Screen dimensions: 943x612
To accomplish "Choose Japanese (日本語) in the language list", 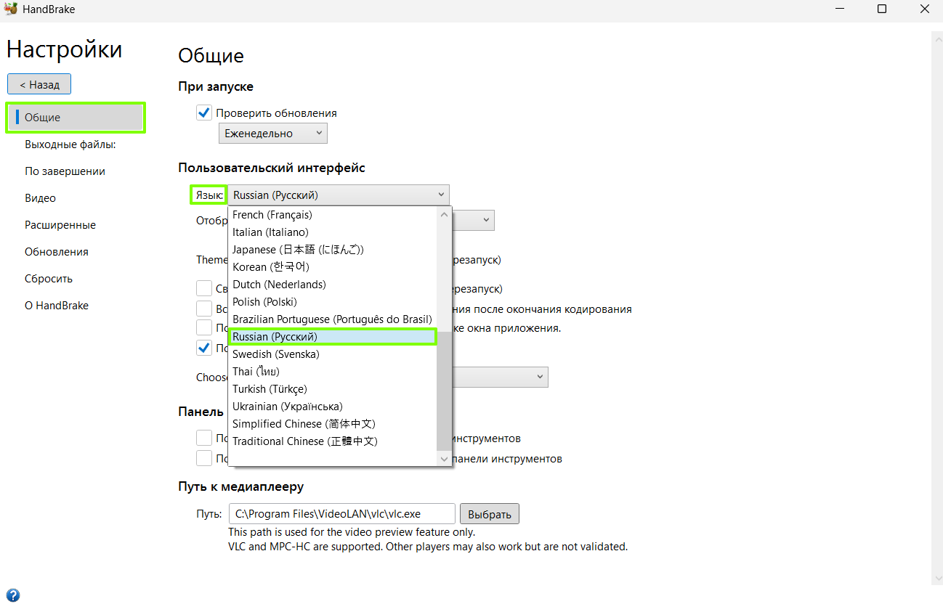I will pos(334,250).
